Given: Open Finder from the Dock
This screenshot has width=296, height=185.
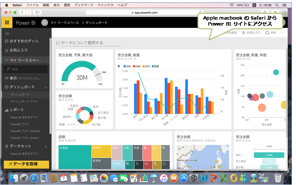Looking at the screenshot, I should pyautogui.click(x=14, y=178).
